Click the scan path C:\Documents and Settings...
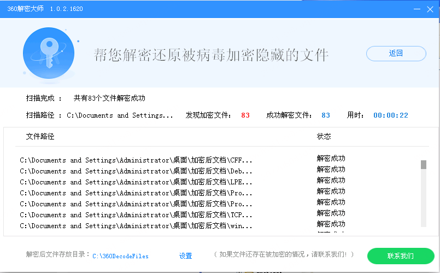Screen dimensions: 440x273 [120, 115]
